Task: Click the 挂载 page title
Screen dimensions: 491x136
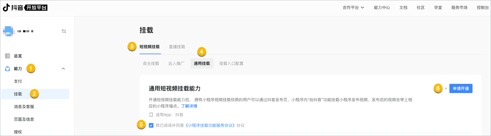Action: click(146, 30)
